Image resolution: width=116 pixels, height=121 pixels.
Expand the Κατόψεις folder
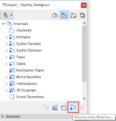7,37
